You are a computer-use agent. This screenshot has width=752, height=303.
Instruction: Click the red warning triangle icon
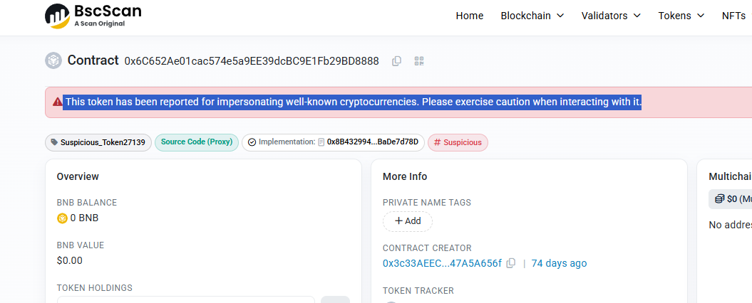[x=58, y=102]
